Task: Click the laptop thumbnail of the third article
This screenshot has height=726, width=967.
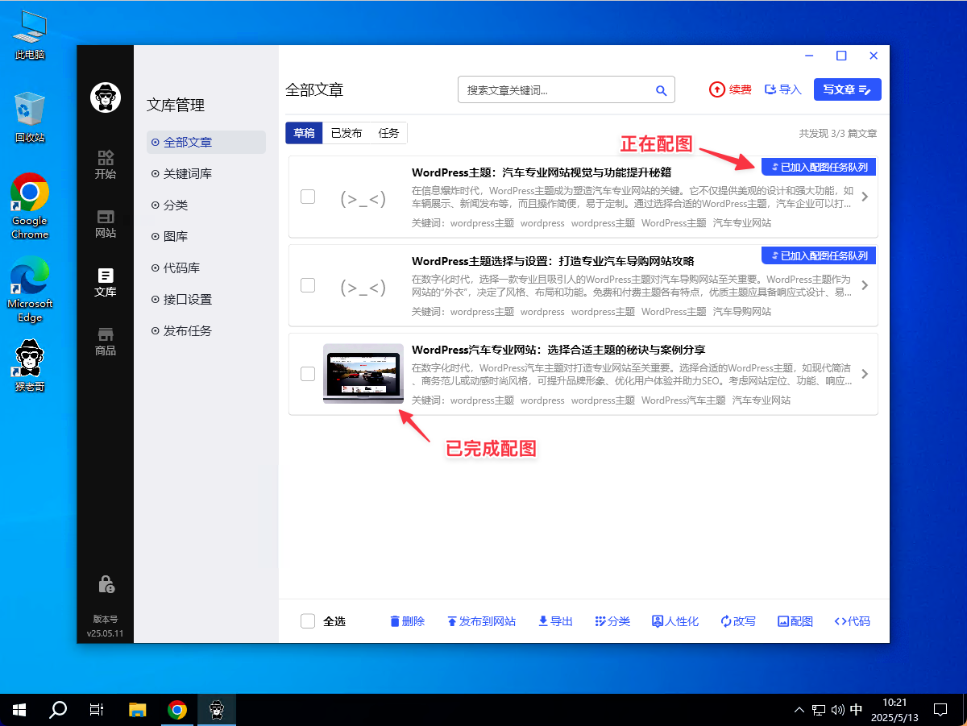Action: click(363, 373)
